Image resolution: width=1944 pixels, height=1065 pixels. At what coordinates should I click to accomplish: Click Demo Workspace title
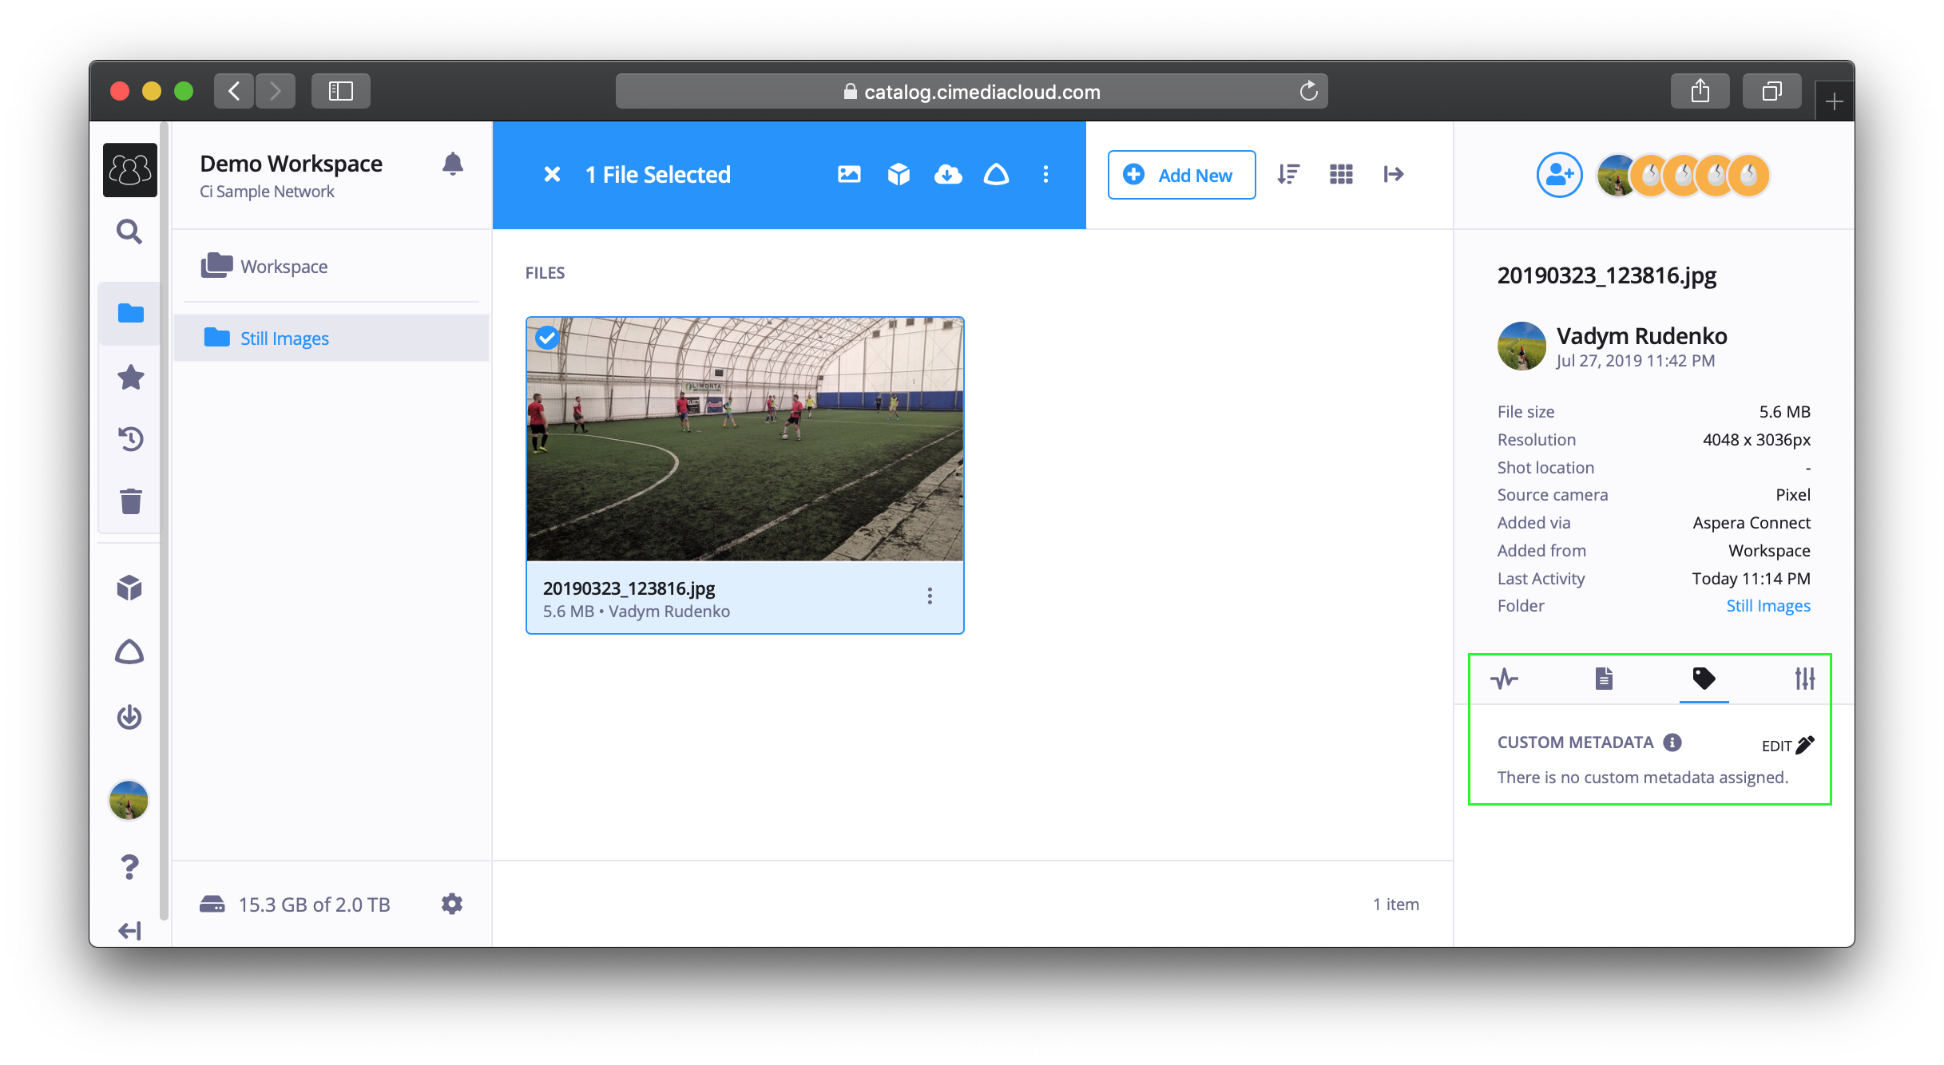pyautogui.click(x=291, y=164)
